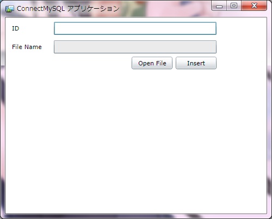Viewport: 272px width, 219px height.
Task: Submit the data with the Insert button
Action: point(196,63)
